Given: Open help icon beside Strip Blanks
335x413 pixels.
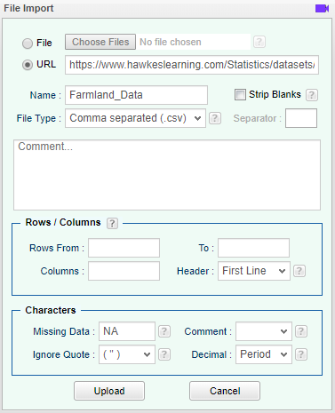Looking at the screenshot, I should click(312, 95).
